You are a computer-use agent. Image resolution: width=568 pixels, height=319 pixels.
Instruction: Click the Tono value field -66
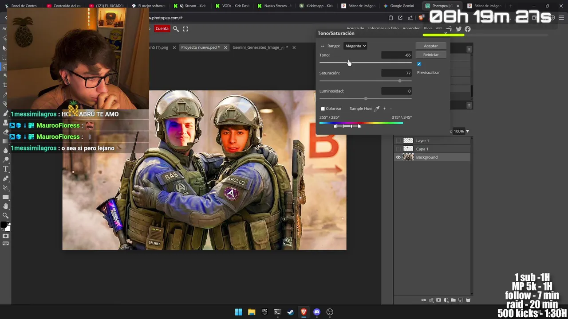click(x=396, y=55)
